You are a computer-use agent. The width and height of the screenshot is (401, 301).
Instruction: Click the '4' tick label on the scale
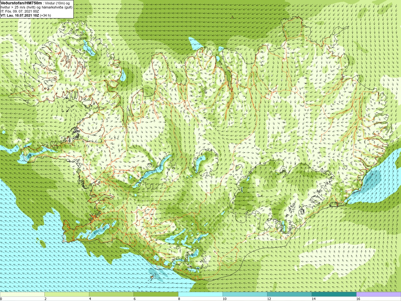(90, 299)
